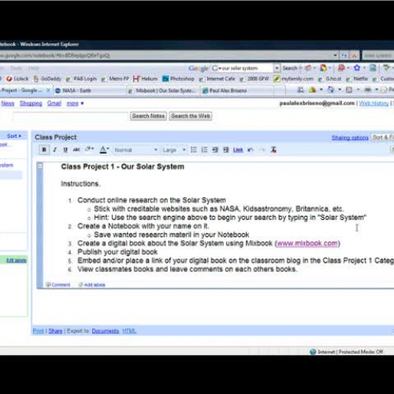Viewport: 394px width, 394px height.
Task: Open the Shopping link
Action: pyautogui.click(x=31, y=103)
